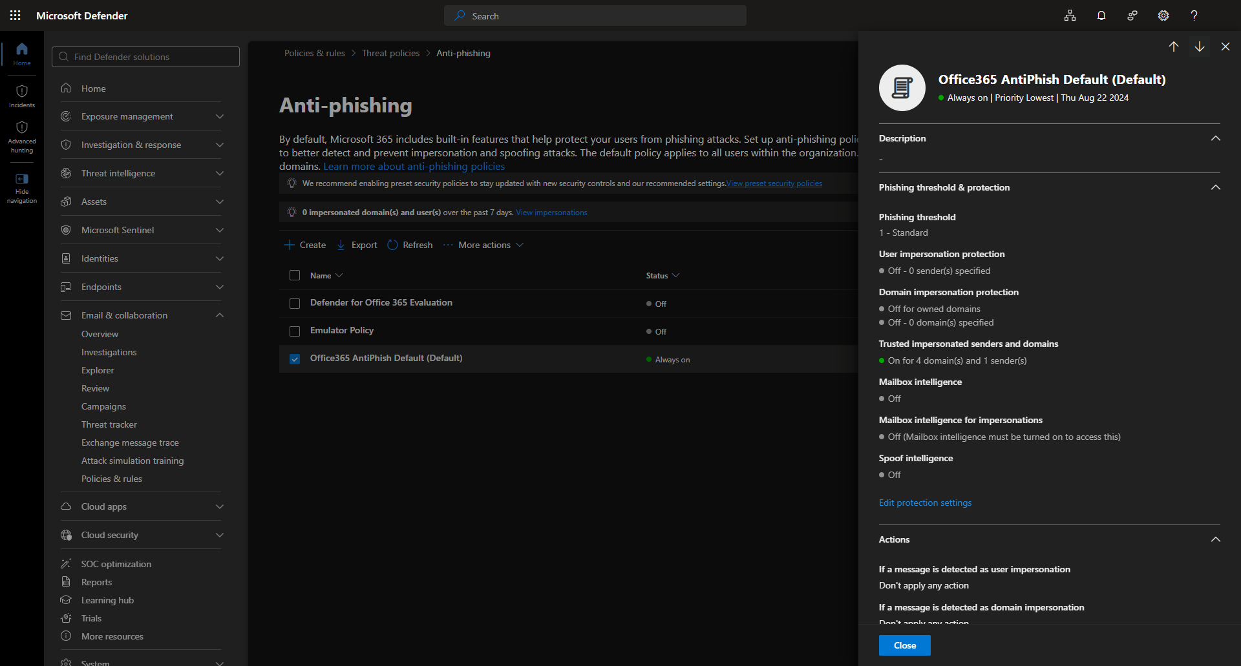1241x666 pixels.
Task: Click the Trials icon
Action: tap(66, 618)
